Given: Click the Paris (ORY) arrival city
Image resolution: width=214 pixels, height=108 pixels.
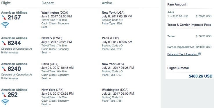Looking at the screenshot, I should (x=110, y=38).
